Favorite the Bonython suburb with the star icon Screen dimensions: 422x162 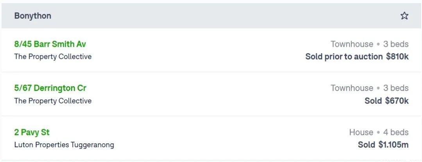click(404, 16)
